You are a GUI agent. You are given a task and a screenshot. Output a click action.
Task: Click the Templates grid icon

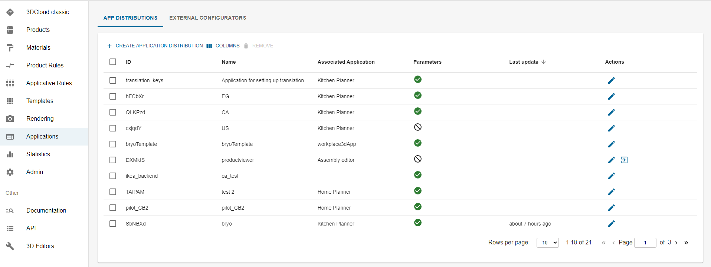[x=10, y=101]
